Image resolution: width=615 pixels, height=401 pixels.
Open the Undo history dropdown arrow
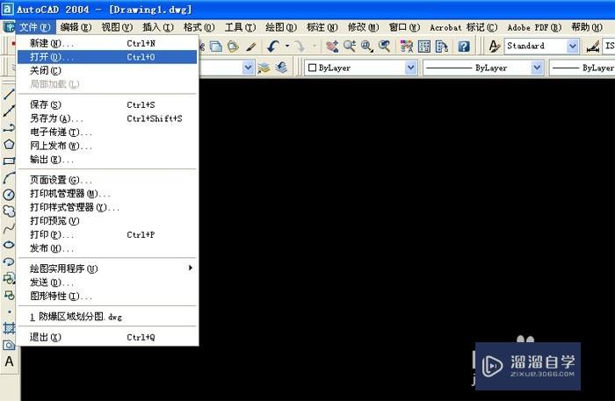(x=287, y=47)
